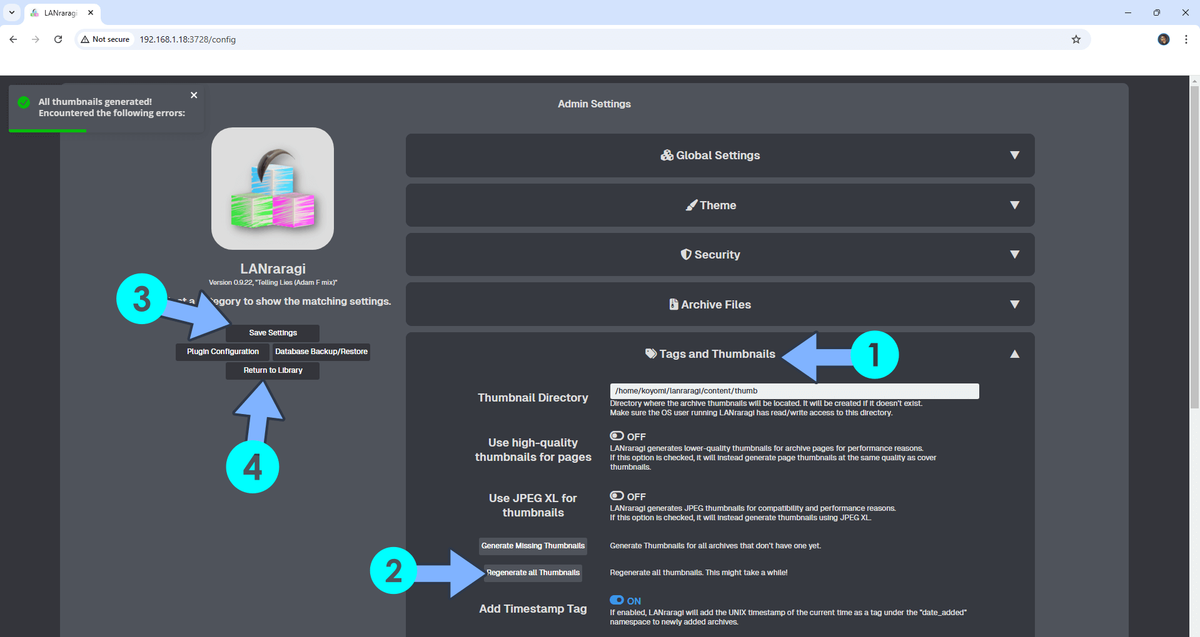
Task: Reload the config page
Action: 58,39
